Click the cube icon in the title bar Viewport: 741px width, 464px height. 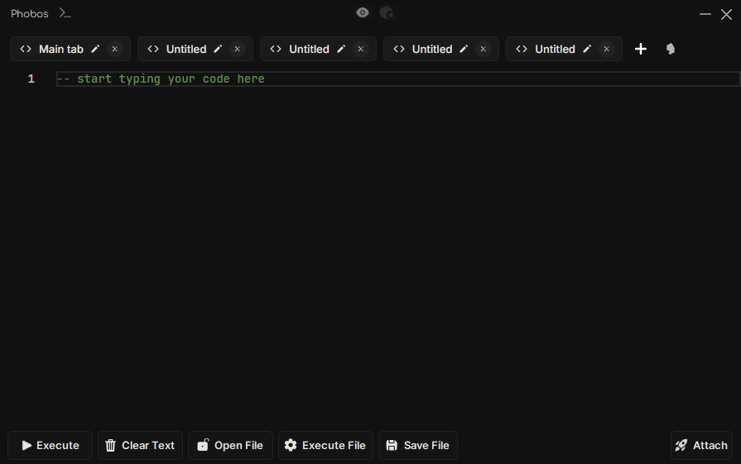pos(387,12)
